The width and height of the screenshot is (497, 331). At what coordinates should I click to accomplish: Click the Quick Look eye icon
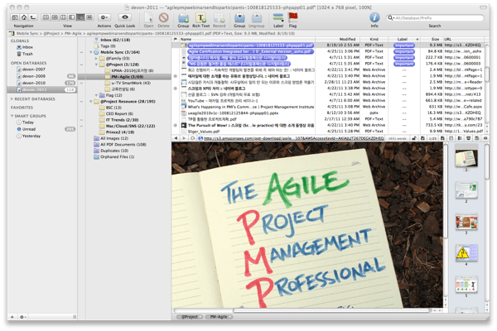pyautogui.click(x=125, y=17)
